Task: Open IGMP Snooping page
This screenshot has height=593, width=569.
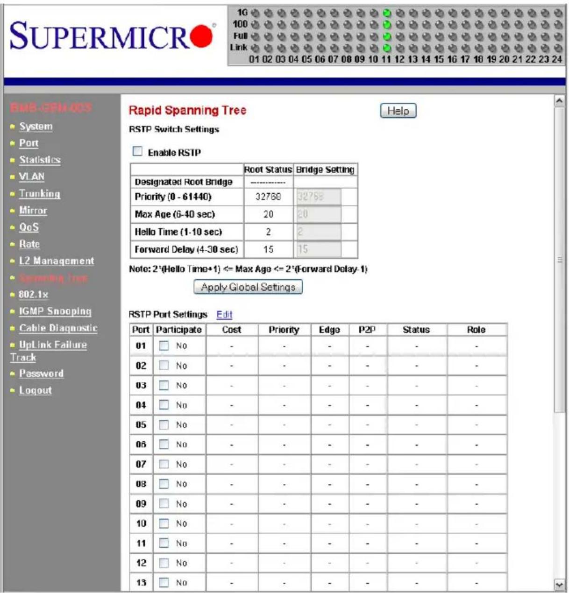Action: tap(55, 311)
